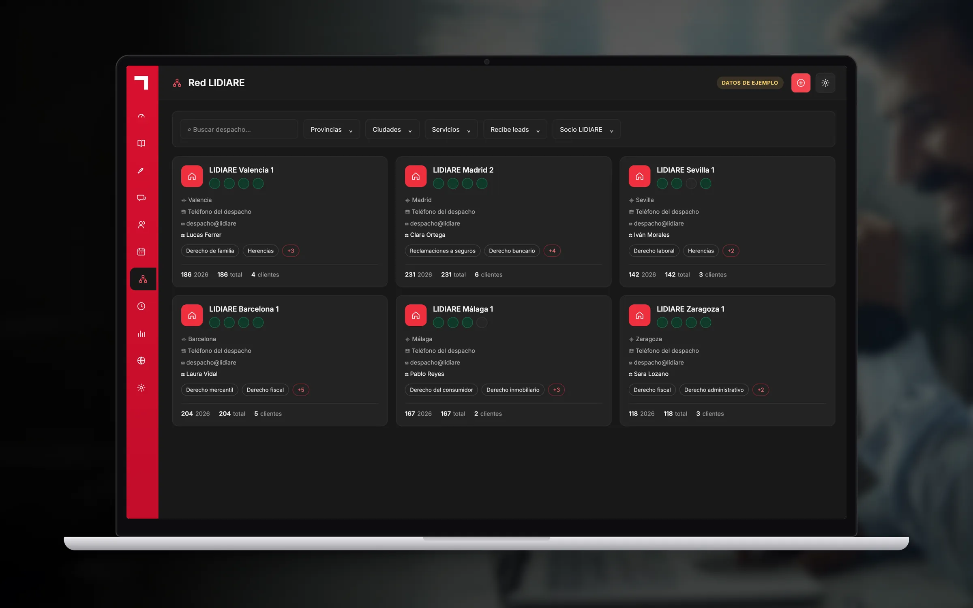Click the Red LIDIARE page title
Viewport: 973px width, 608px height.
click(x=216, y=83)
